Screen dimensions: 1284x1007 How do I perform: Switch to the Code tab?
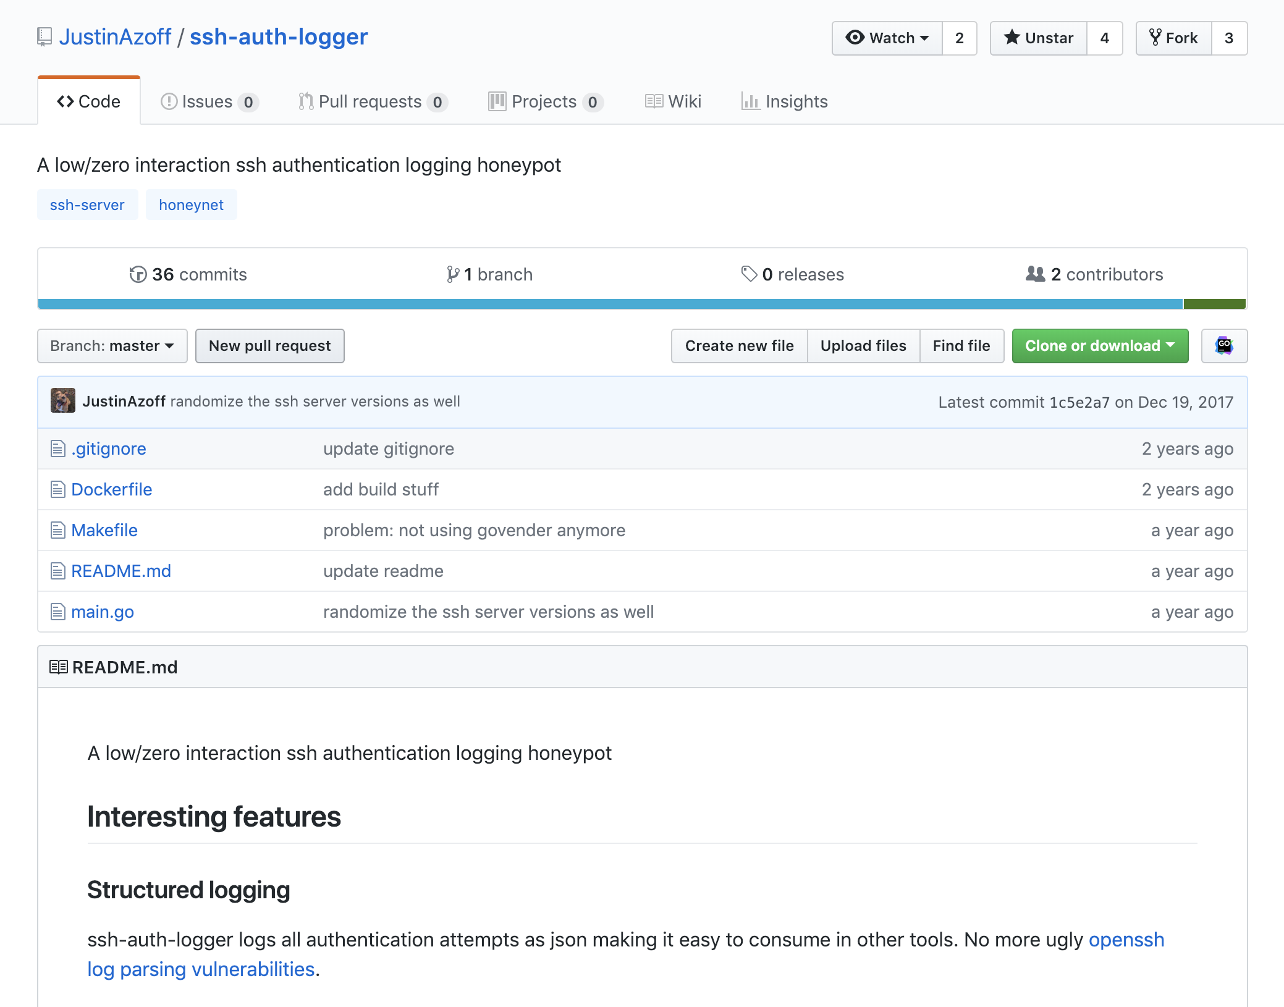[89, 101]
